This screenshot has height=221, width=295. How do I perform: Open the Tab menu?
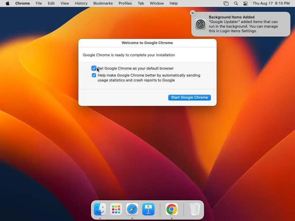pos(141,3)
